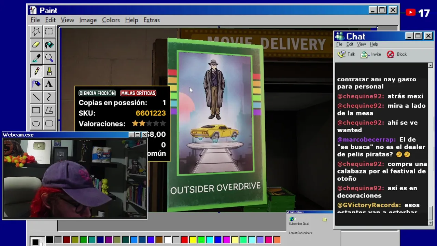
Task: Click @chequine92 beside 'atrás mexi'
Action: pos(361,96)
